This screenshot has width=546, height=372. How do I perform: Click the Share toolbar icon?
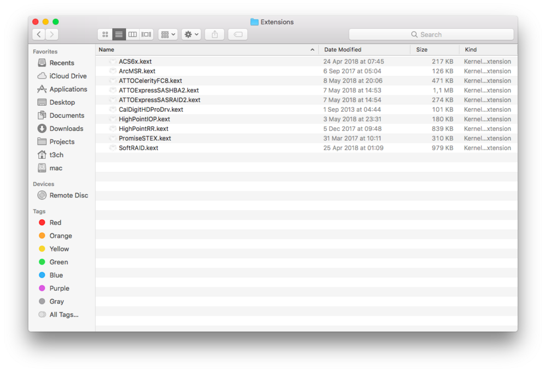pos(215,34)
